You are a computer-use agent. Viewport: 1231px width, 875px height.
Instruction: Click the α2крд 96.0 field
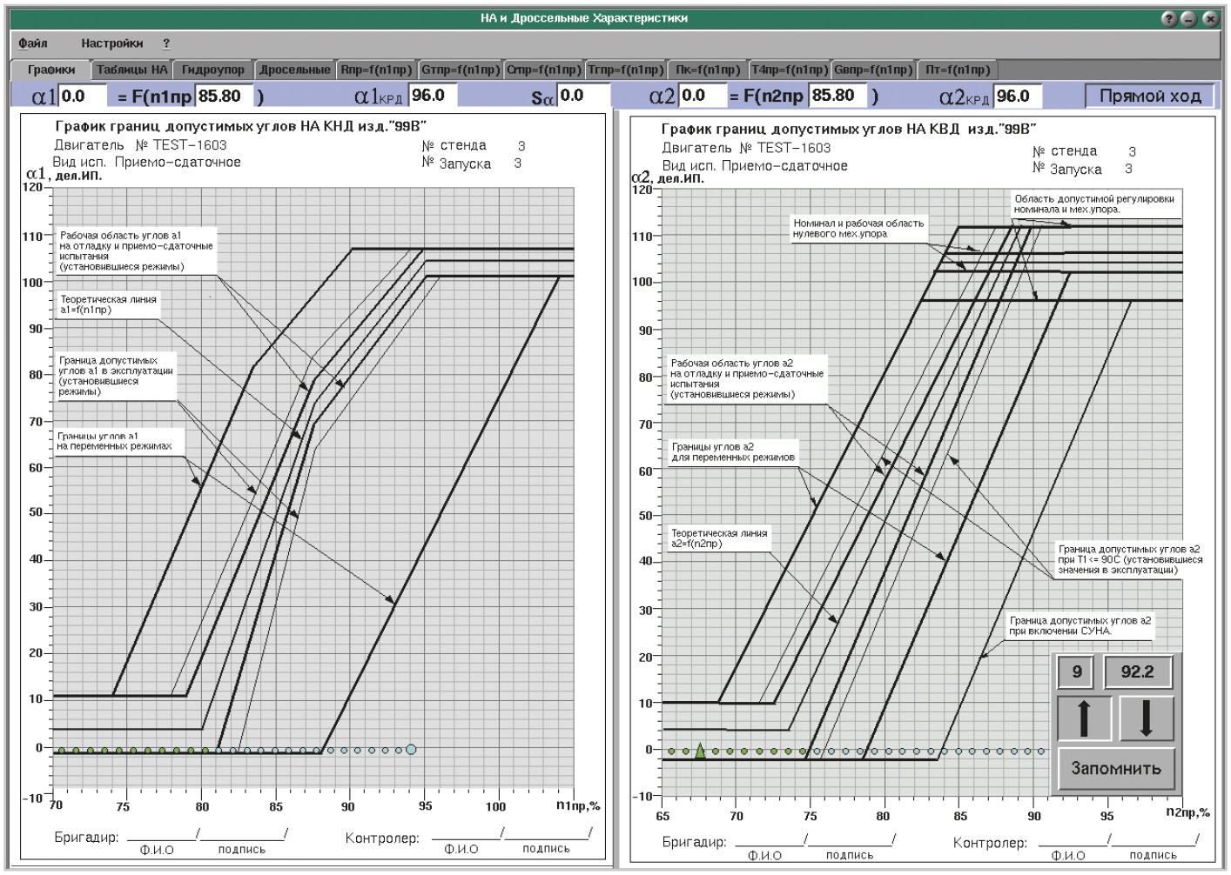(x=1019, y=96)
